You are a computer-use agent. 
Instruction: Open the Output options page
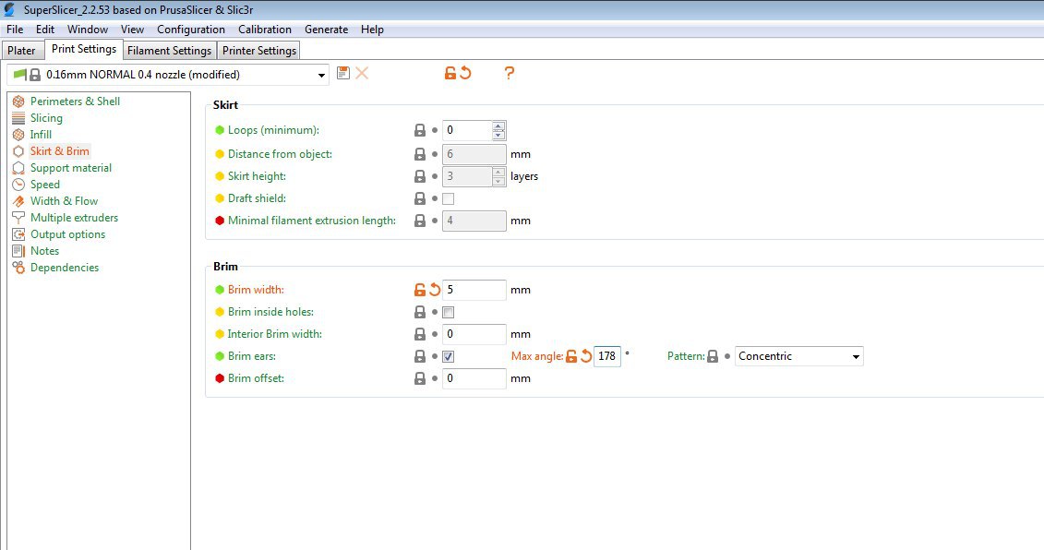pos(67,234)
